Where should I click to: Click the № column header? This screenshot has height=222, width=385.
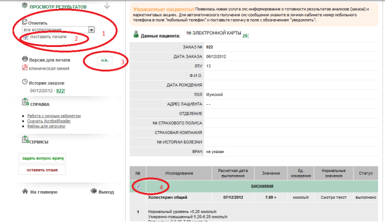point(137,173)
